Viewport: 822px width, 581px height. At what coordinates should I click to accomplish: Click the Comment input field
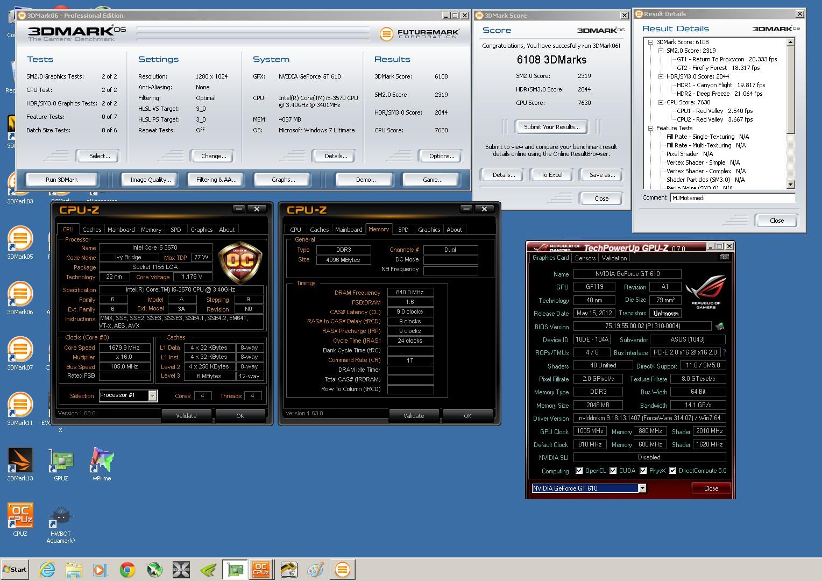pyautogui.click(x=732, y=197)
